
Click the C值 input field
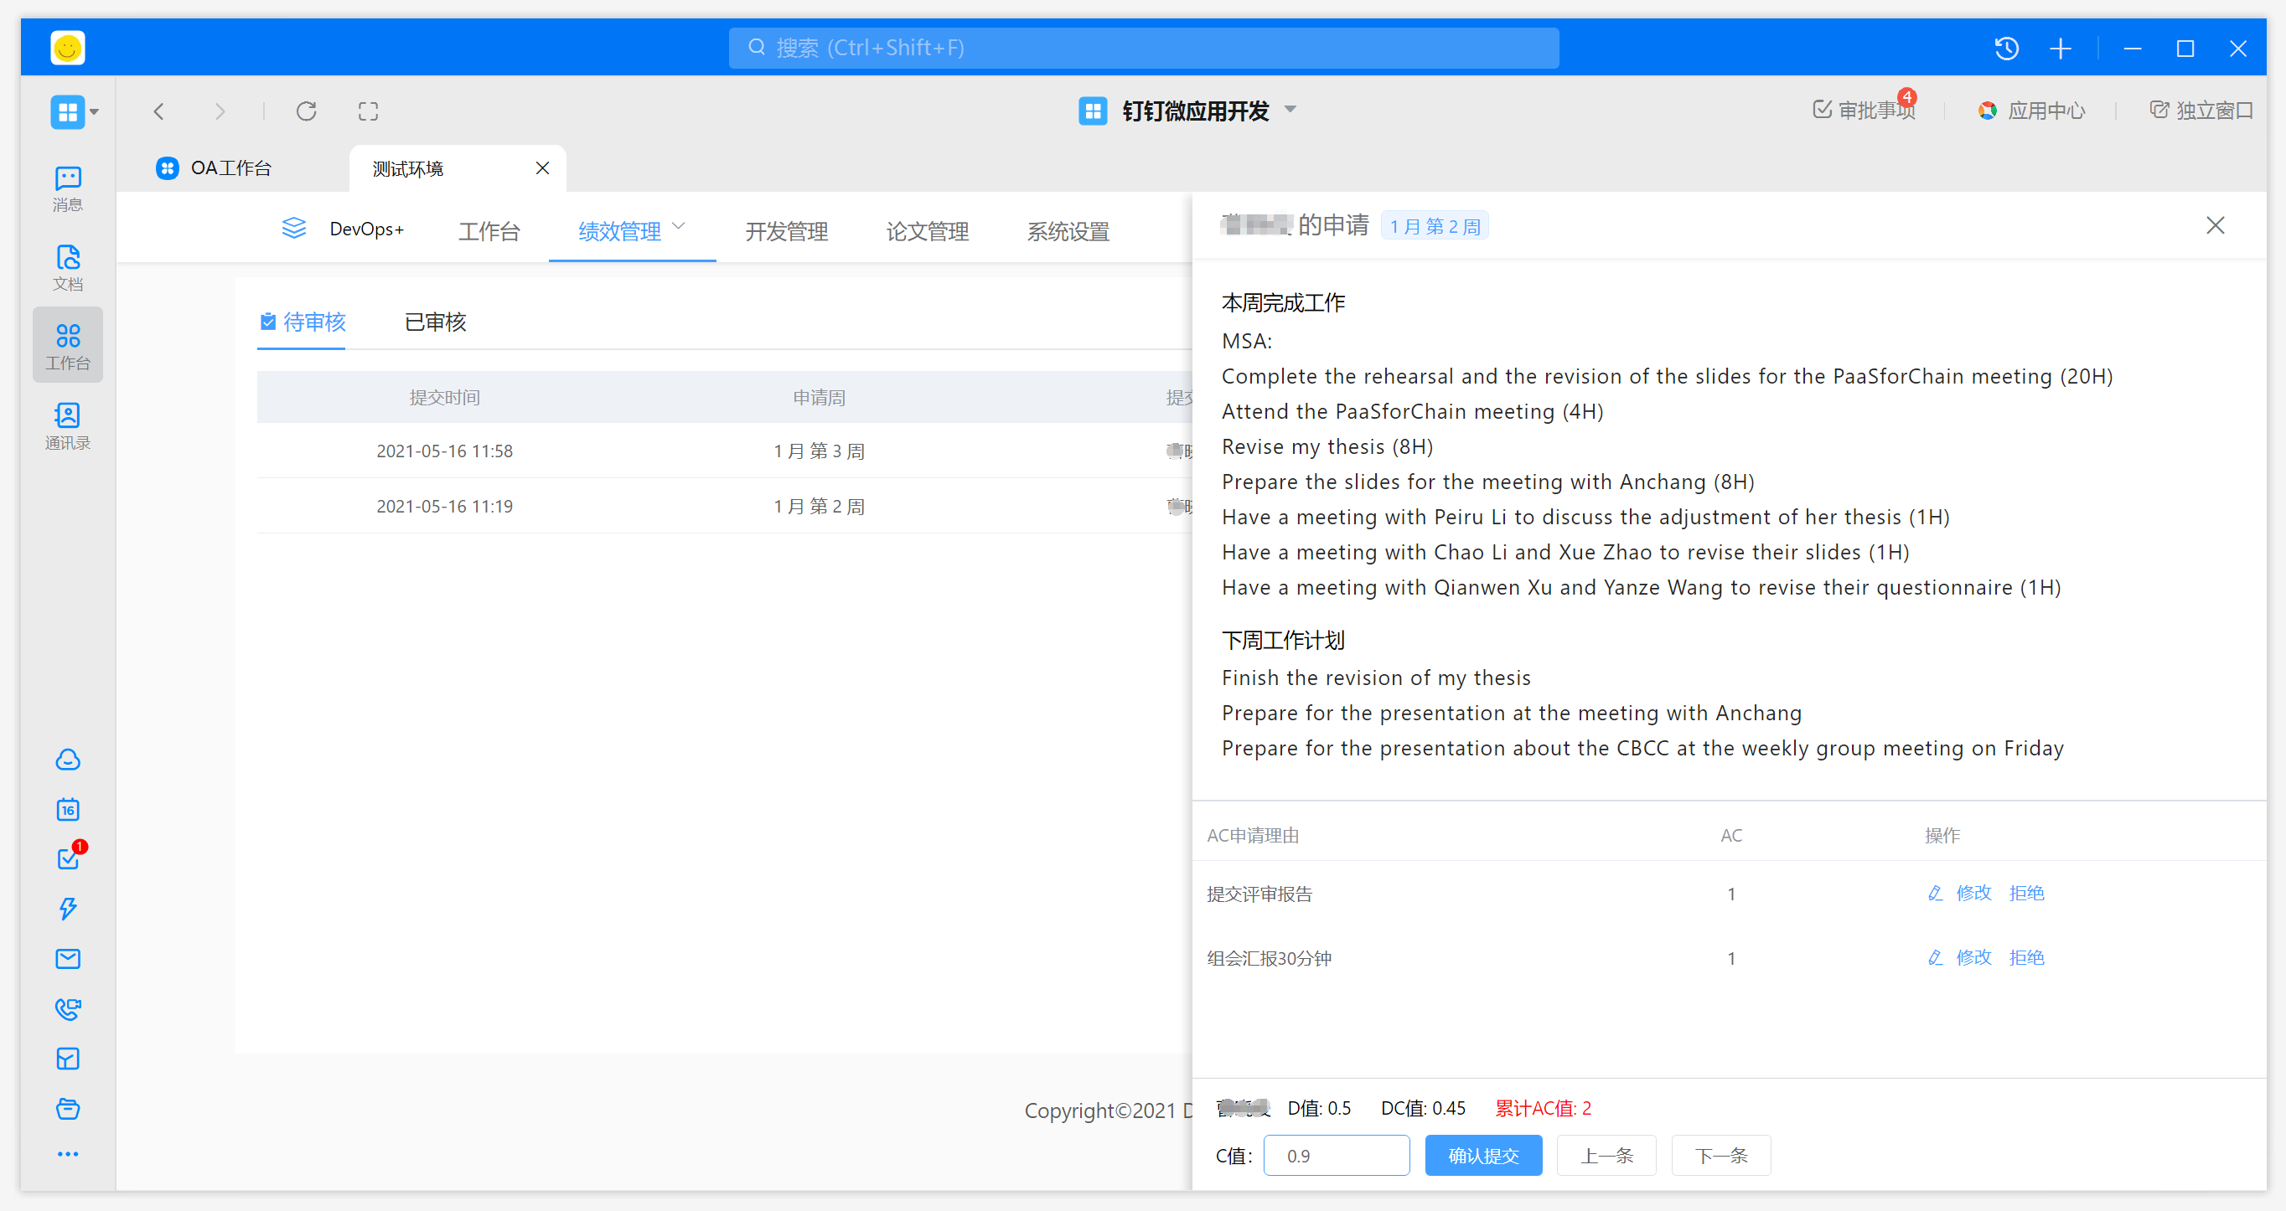click(1337, 1155)
